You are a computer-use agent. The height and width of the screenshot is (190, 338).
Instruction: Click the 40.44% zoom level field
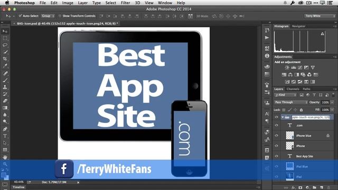coord(19,182)
